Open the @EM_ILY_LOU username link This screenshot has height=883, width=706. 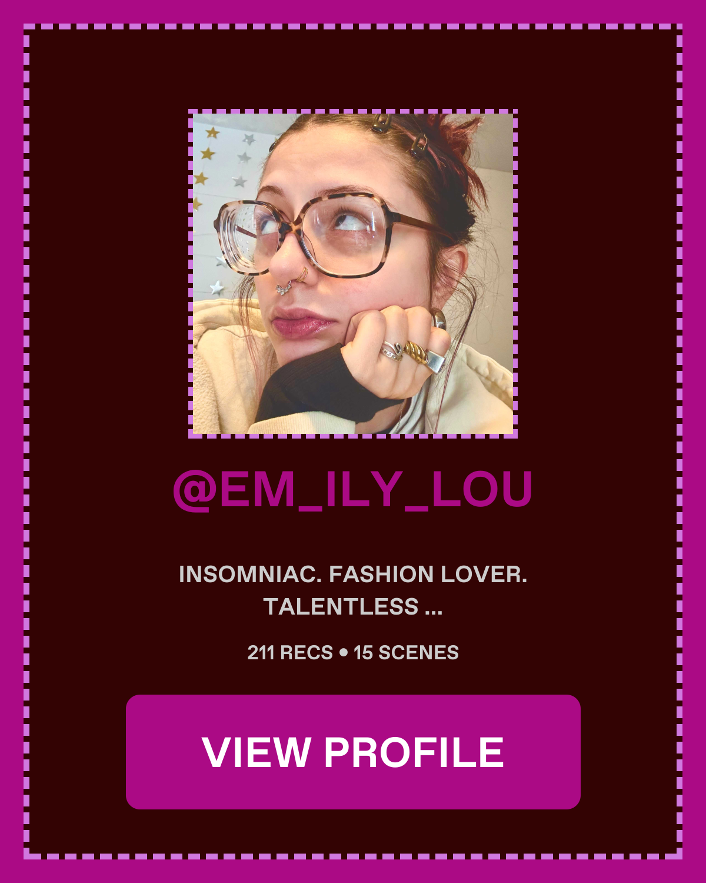pos(353,489)
